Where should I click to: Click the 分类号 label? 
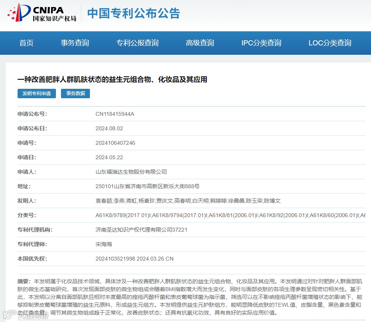pyautogui.click(x=27, y=215)
